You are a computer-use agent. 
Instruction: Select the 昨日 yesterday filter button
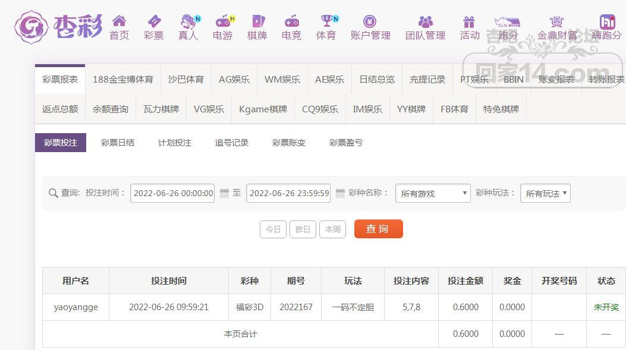pyautogui.click(x=303, y=229)
